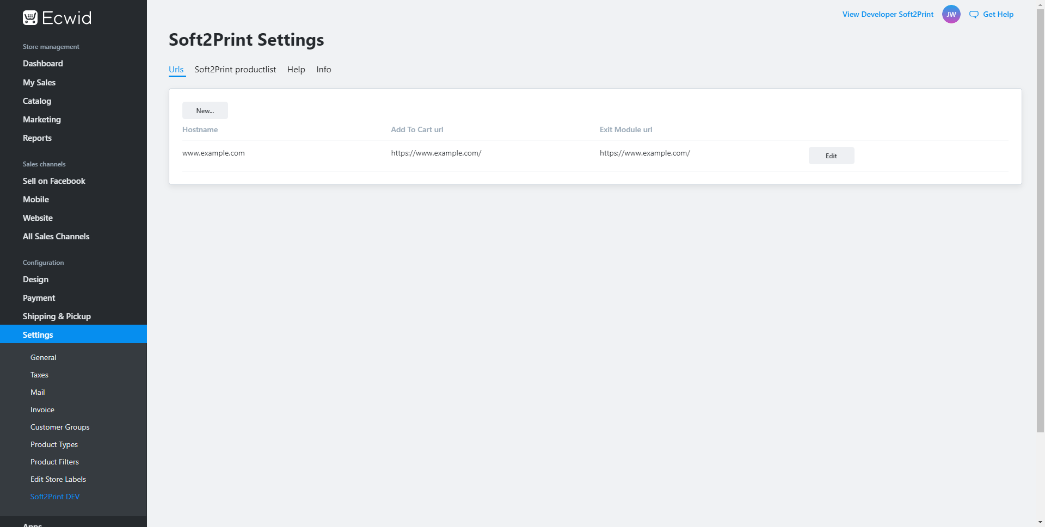Click the Soft2Print Settings heading
This screenshot has width=1045, height=527.
(246, 40)
